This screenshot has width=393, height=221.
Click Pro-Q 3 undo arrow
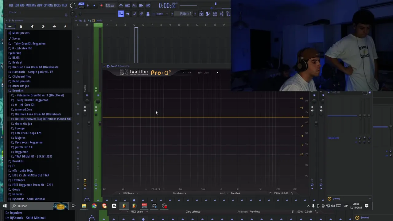(184, 73)
